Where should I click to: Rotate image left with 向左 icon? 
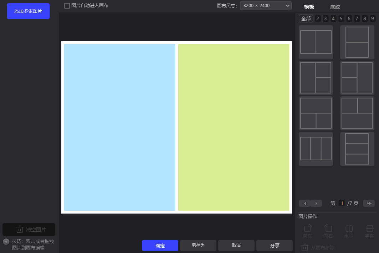click(308, 231)
